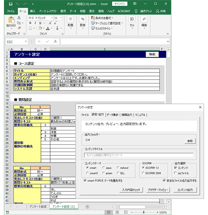Collapse the ribbon with chevron arrow

(x=168, y=34)
